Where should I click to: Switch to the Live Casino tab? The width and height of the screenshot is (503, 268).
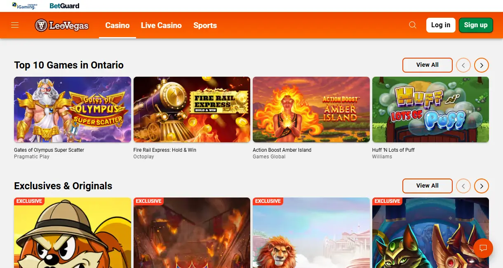pos(161,25)
